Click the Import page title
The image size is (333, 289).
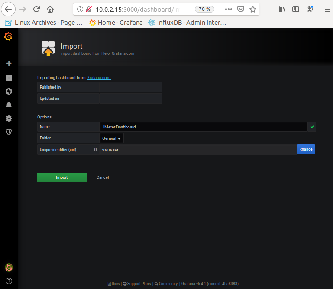pyautogui.click(x=71, y=46)
